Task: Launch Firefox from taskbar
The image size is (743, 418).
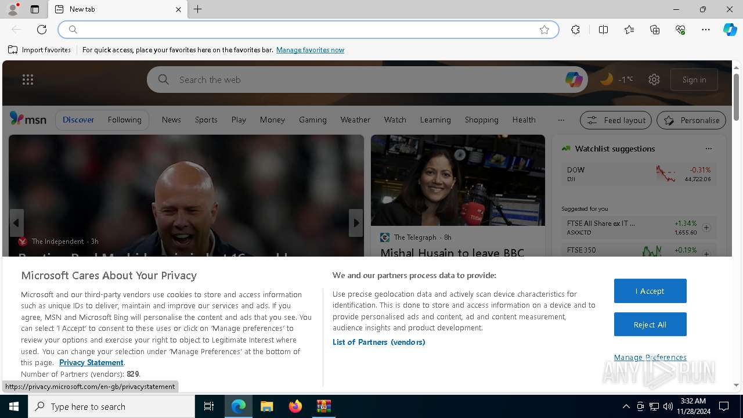Action: (295, 406)
